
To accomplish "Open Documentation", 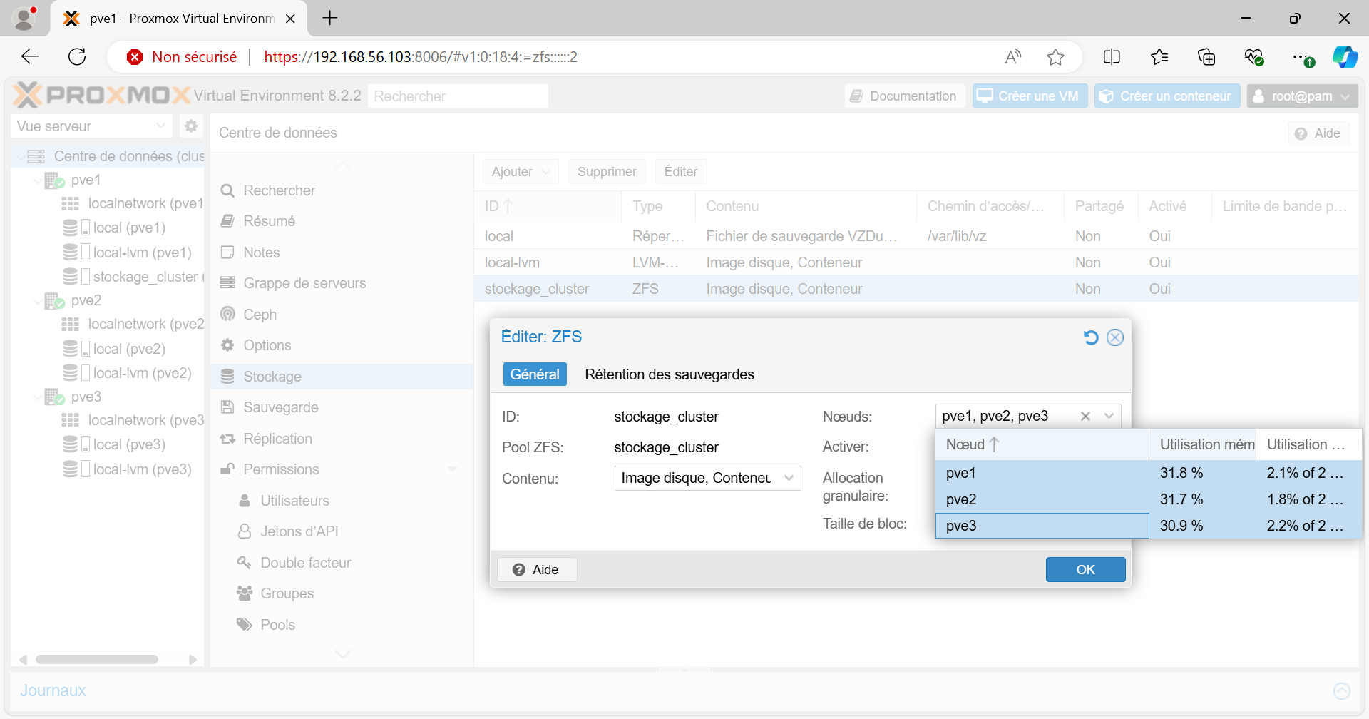I will click(905, 96).
